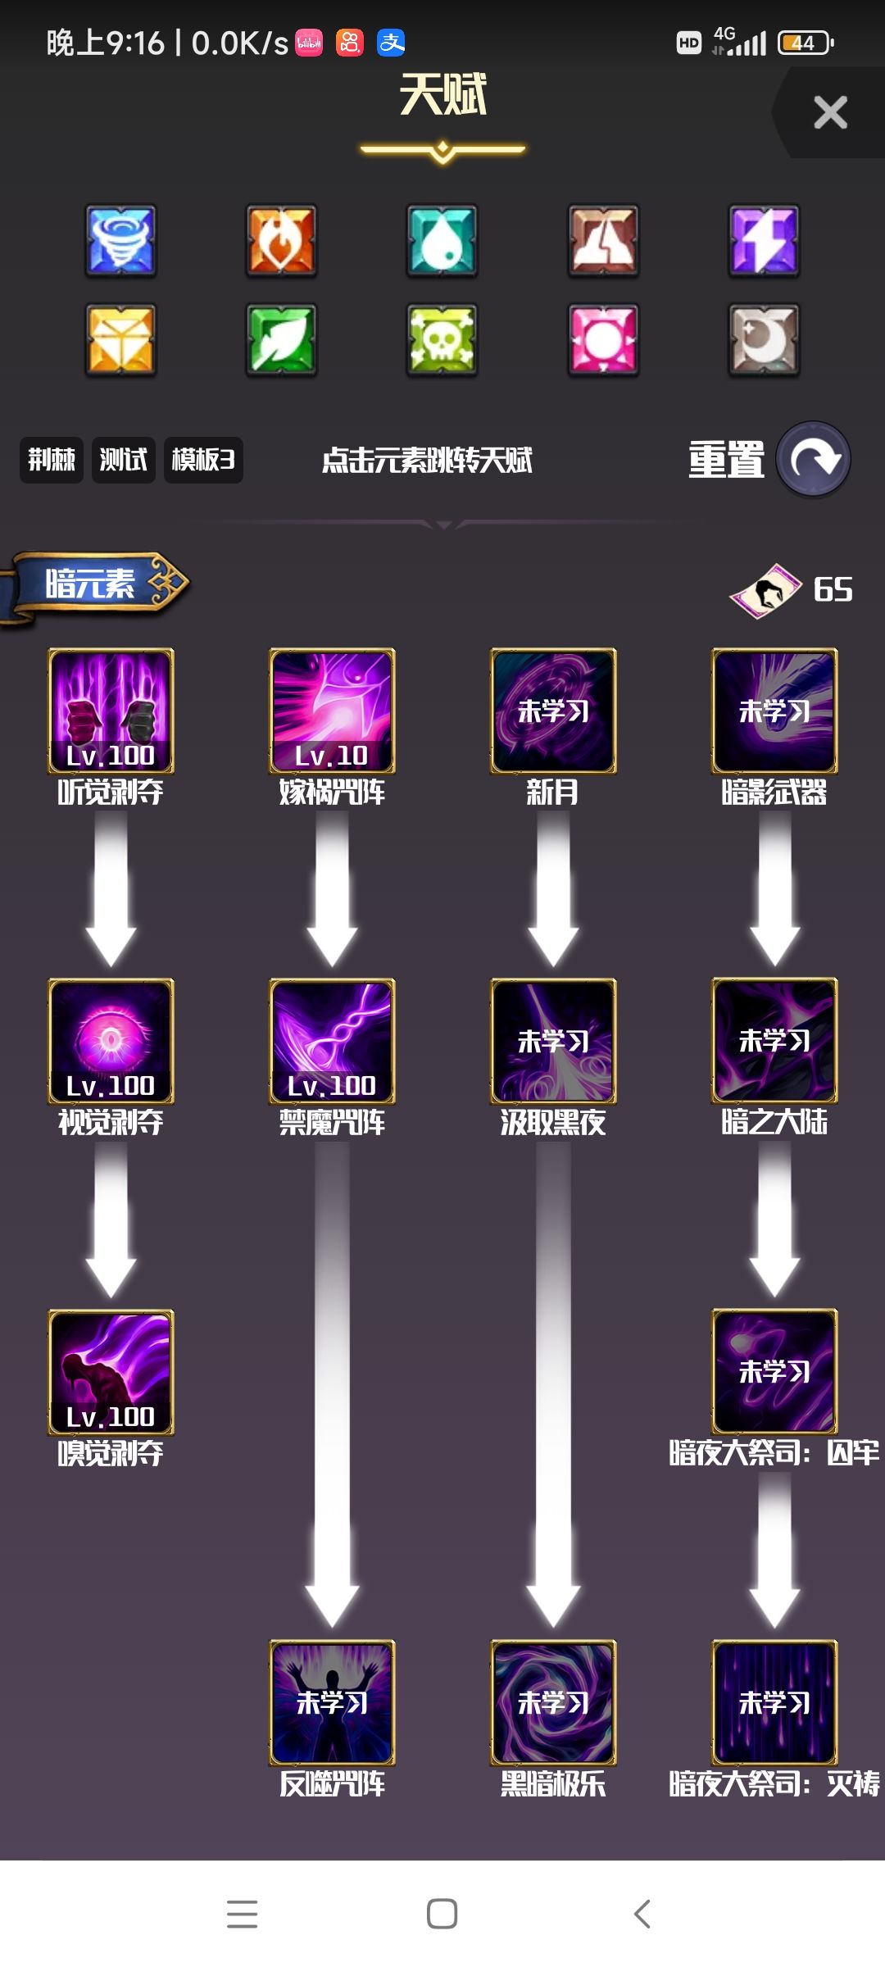Switch to the 测试 template tab
Viewport: 885px width, 1967px height.
[x=124, y=460]
